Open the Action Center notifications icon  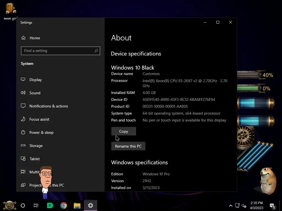pyautogui.click(x=272, y=206)
